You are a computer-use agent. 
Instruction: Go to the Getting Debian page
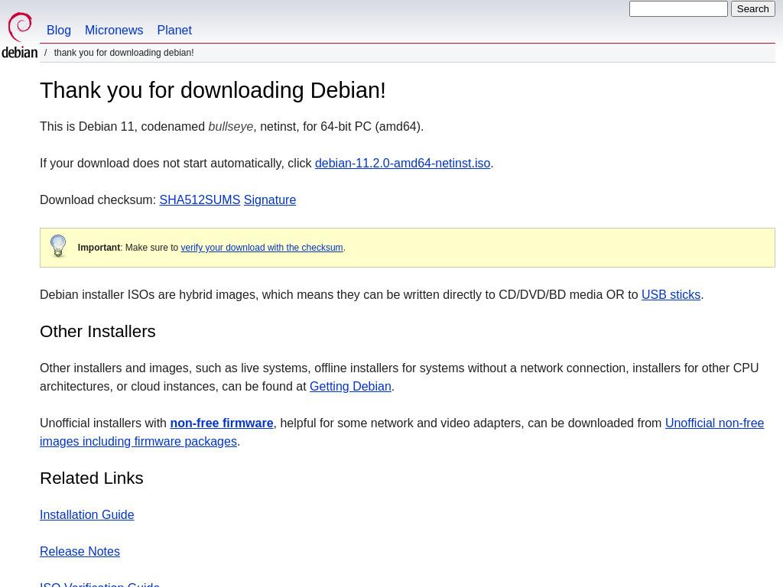tap(350, 386)
